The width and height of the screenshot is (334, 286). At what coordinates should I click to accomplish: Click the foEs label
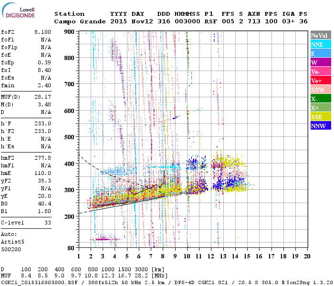click(8, 78)
